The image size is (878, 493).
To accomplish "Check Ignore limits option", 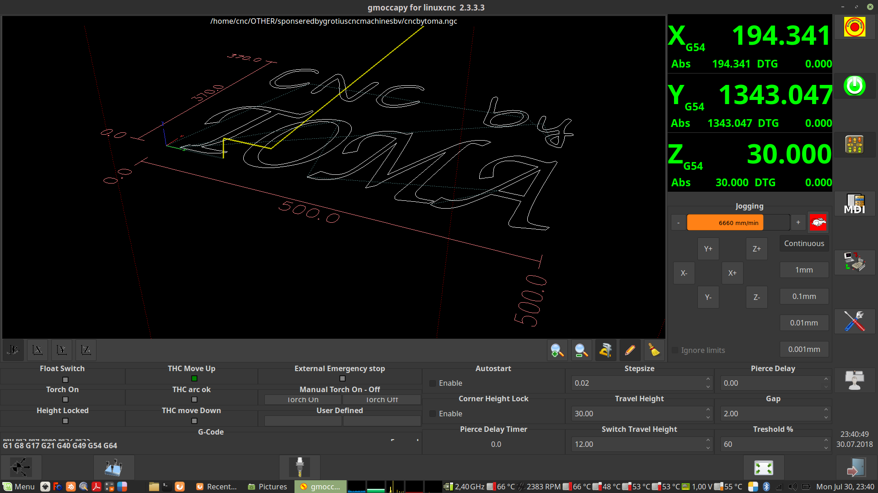I will coord(698,350).
